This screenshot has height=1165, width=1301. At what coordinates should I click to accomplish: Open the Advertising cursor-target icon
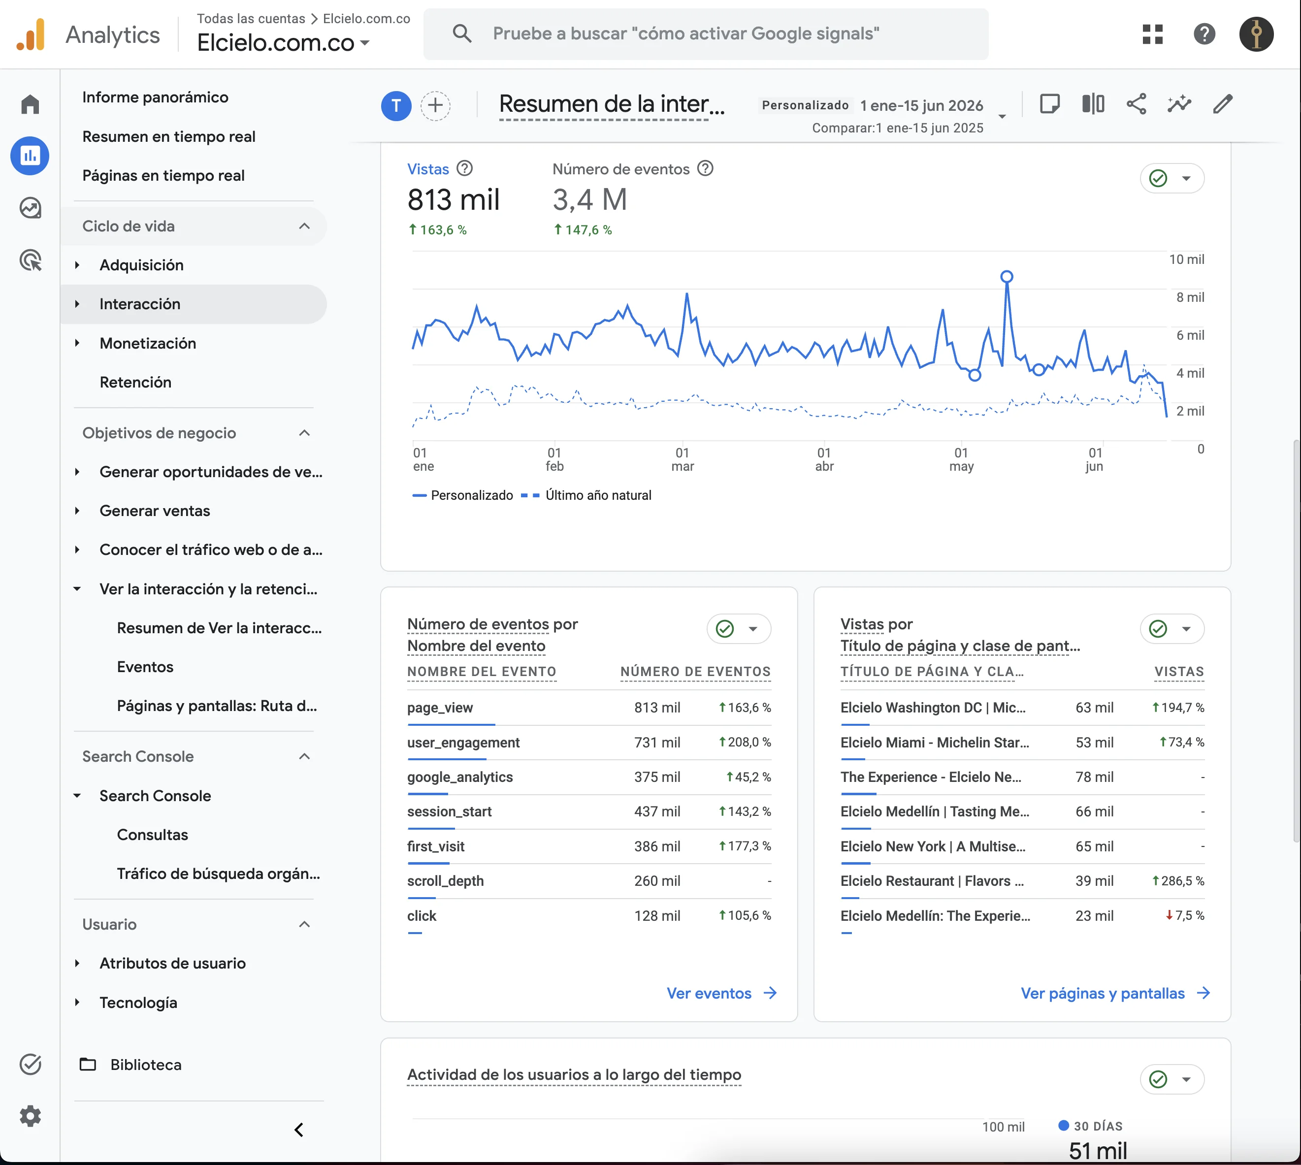30,260
